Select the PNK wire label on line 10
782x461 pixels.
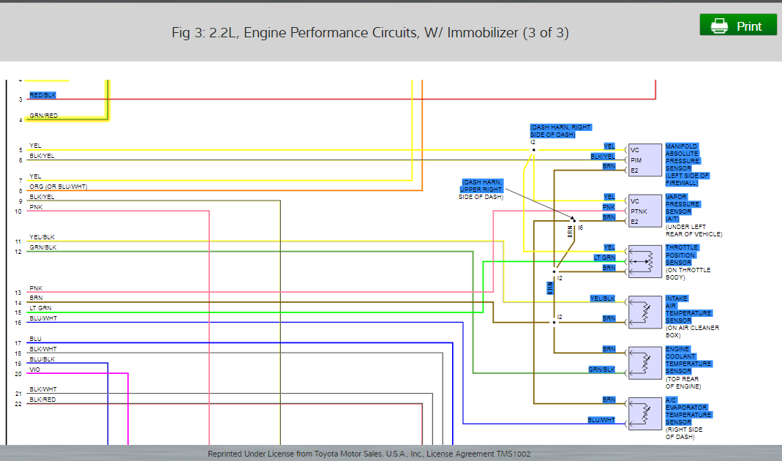coord(35,207)
